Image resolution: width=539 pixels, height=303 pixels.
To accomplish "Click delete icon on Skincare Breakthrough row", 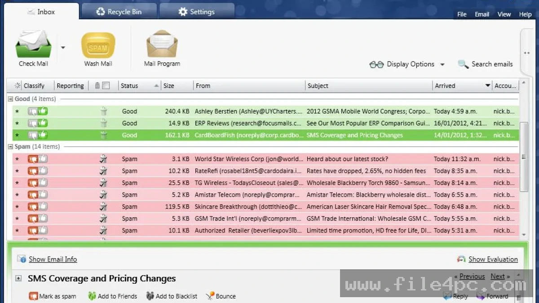I will 103,206.
